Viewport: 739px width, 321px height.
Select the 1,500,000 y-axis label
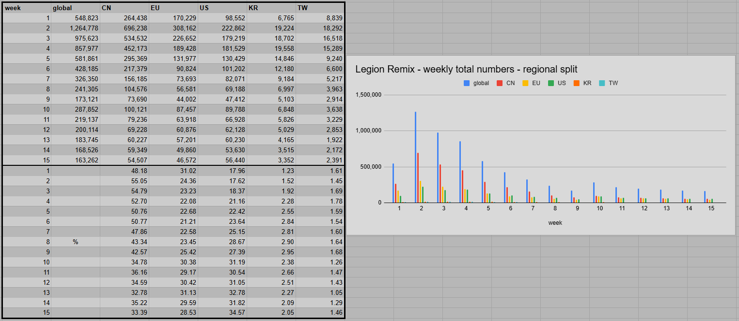tap(369, 95)
